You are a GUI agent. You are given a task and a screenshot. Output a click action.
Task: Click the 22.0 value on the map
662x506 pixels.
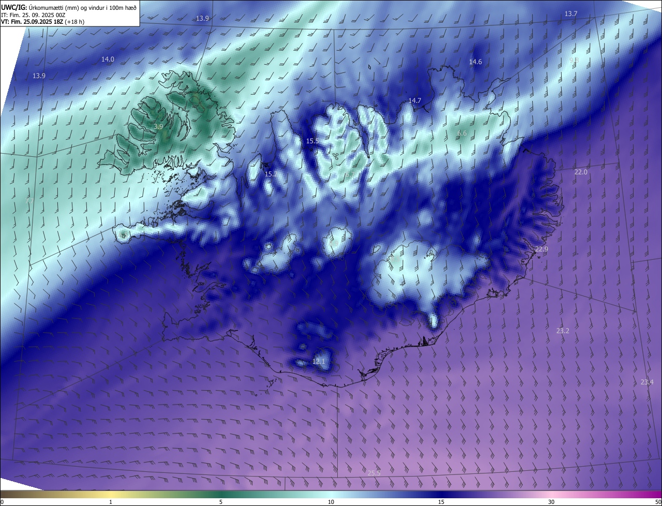click(x=581, y=172)
